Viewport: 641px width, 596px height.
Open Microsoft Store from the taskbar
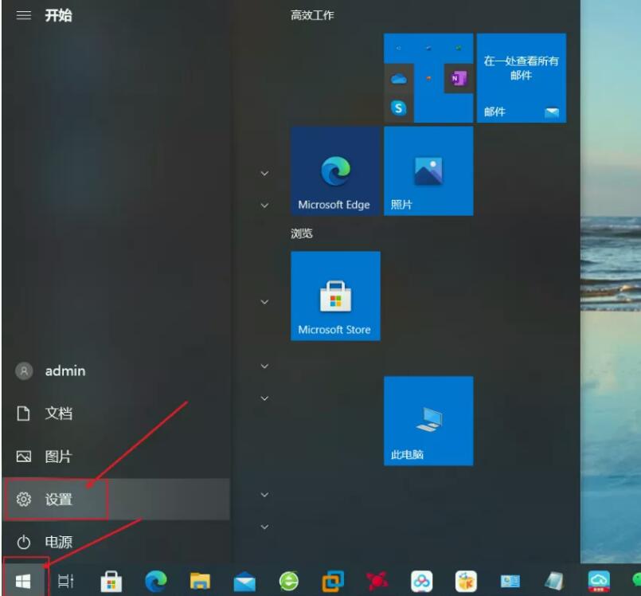coord(111,582)
